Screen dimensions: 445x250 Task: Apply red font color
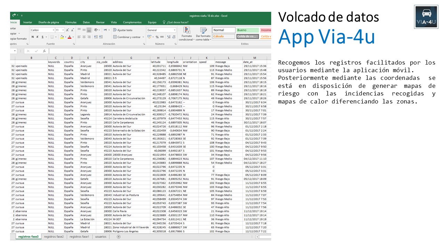tap(70, 37)
